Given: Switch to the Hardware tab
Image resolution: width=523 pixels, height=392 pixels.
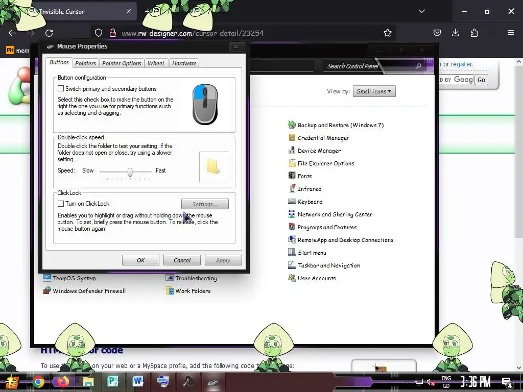Looking at the screenshot, I should [x=184, y=63].
